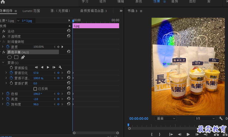Reset the 运动 effect
The width and height of the screenshot is (228, 137).
pyautogui.click(x=69, y=30)
